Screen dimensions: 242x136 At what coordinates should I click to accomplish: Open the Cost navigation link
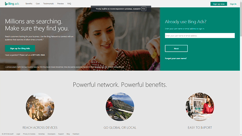coord(38,4)
